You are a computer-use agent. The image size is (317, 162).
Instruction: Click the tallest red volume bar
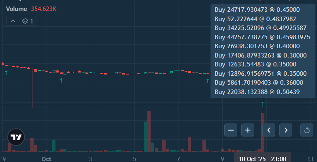149,131
